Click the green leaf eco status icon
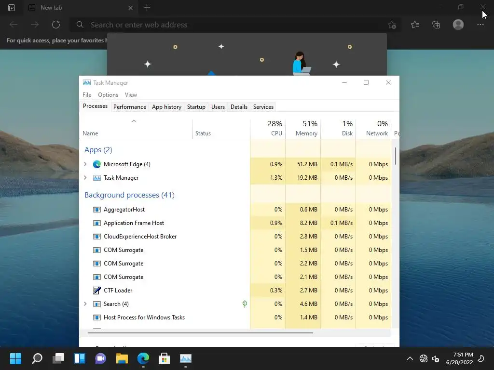This screenshot has width=494, height=370. (245, 304)
